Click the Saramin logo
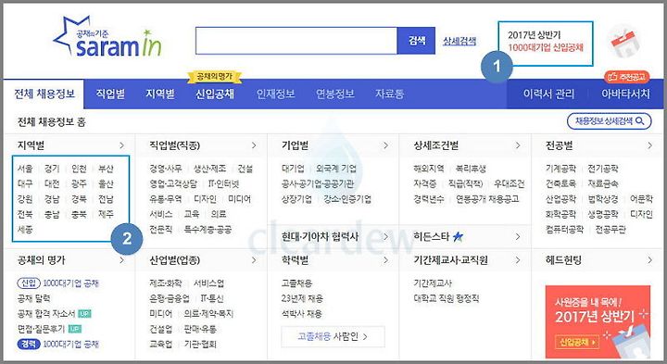Image resolution: width=667 pixels, height=364 pixels. point(107,37)
